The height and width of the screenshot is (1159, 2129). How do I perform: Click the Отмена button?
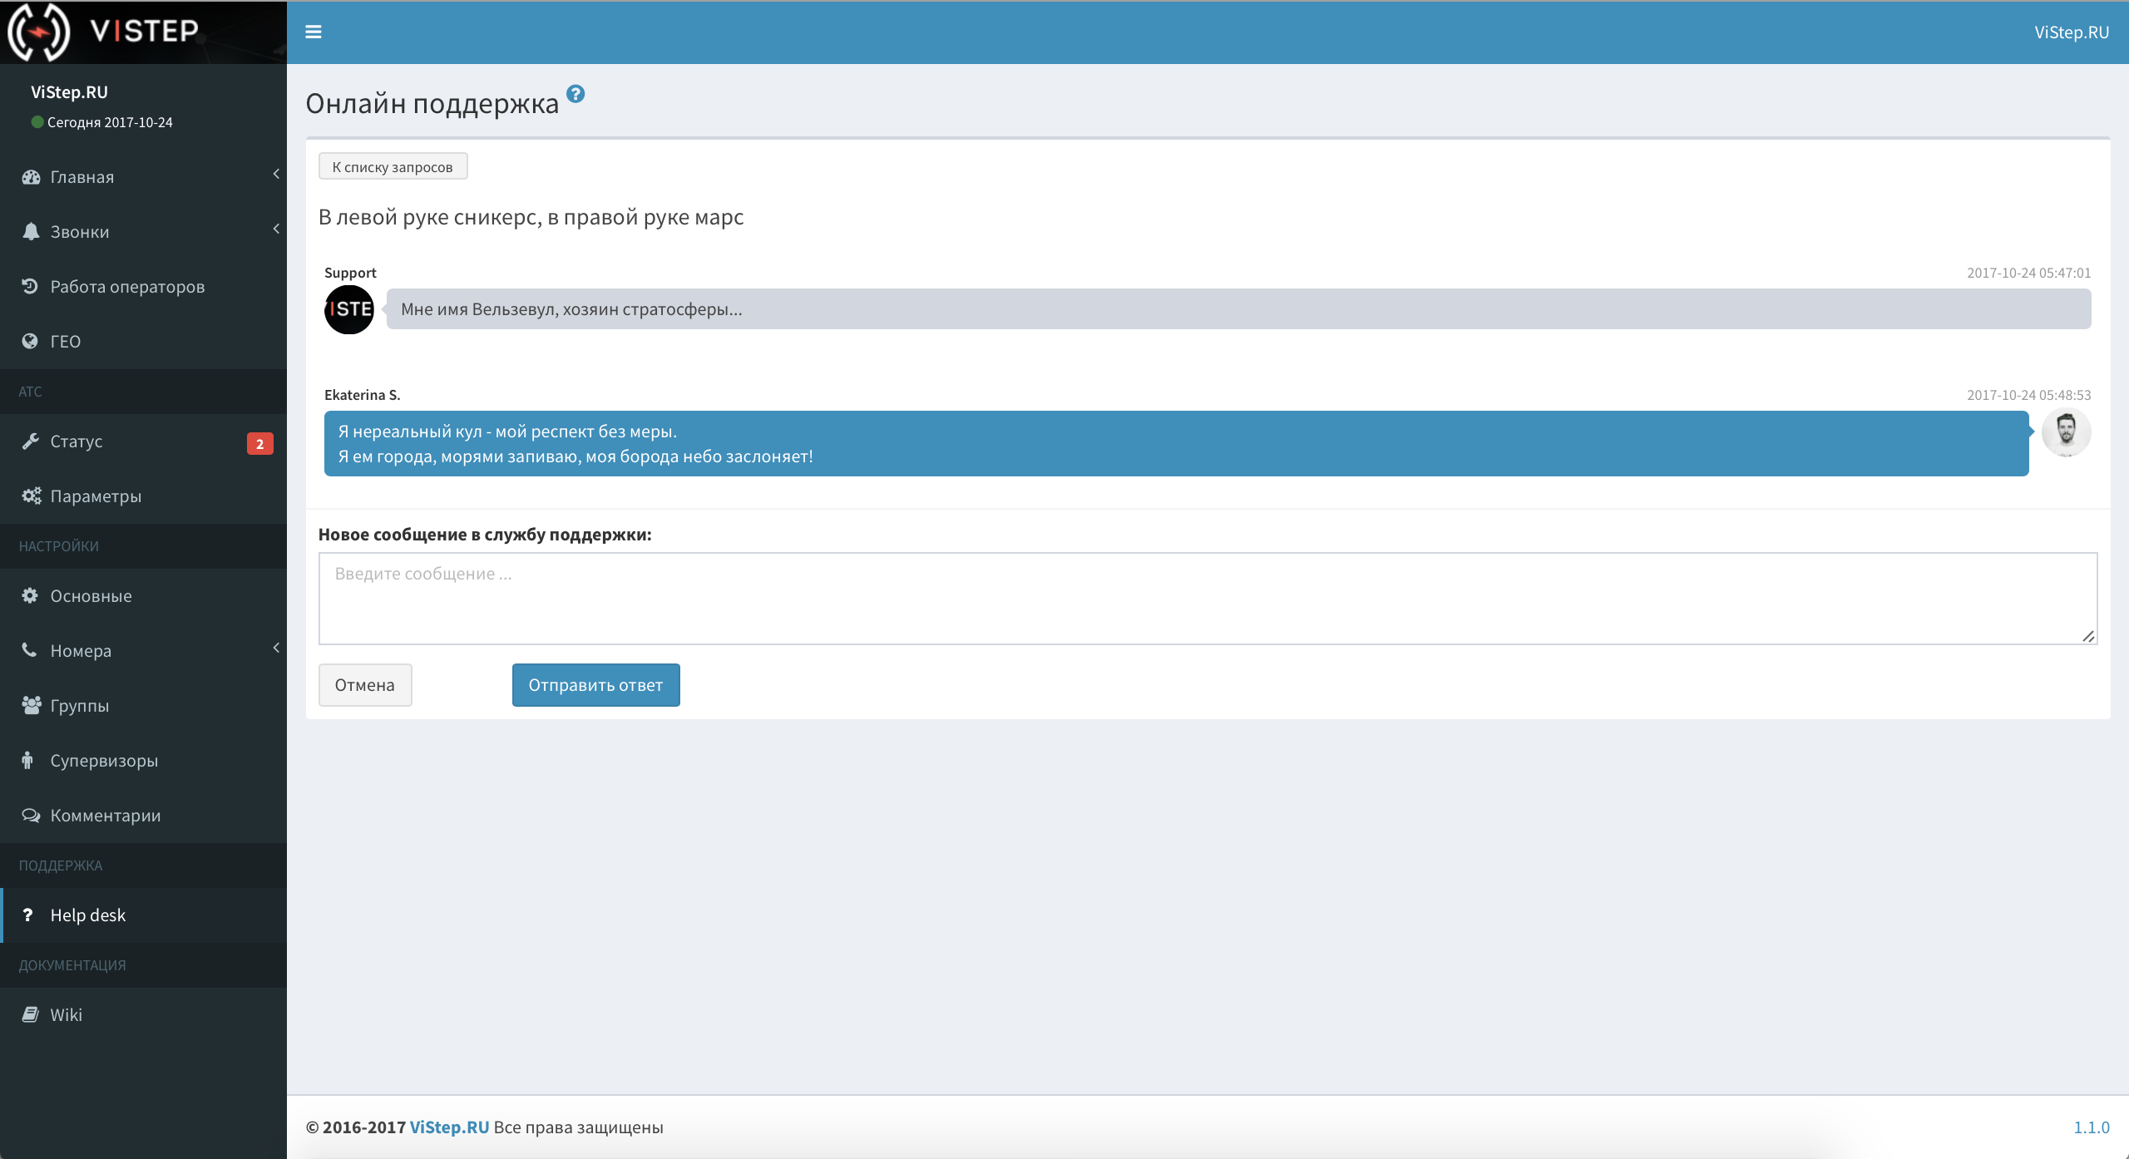point(364,685)
